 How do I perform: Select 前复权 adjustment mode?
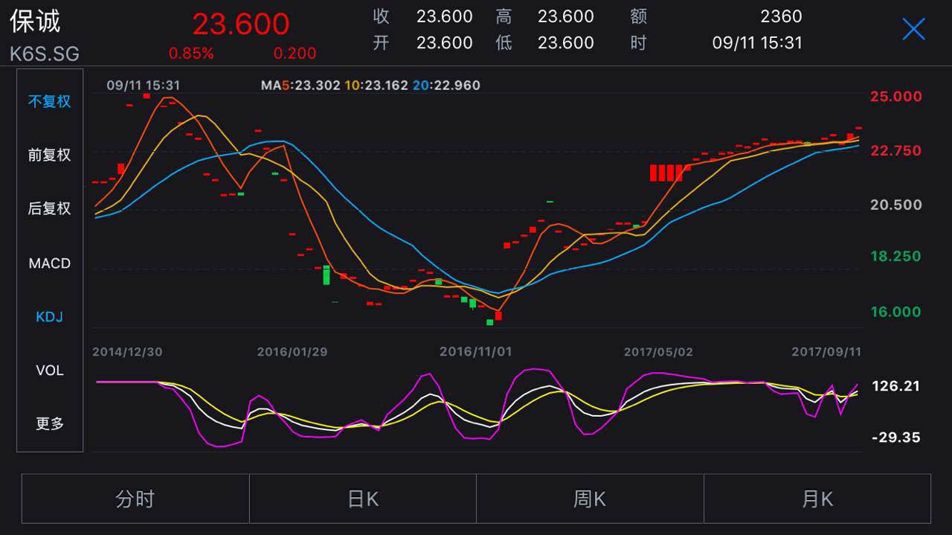tap(50, 155)
